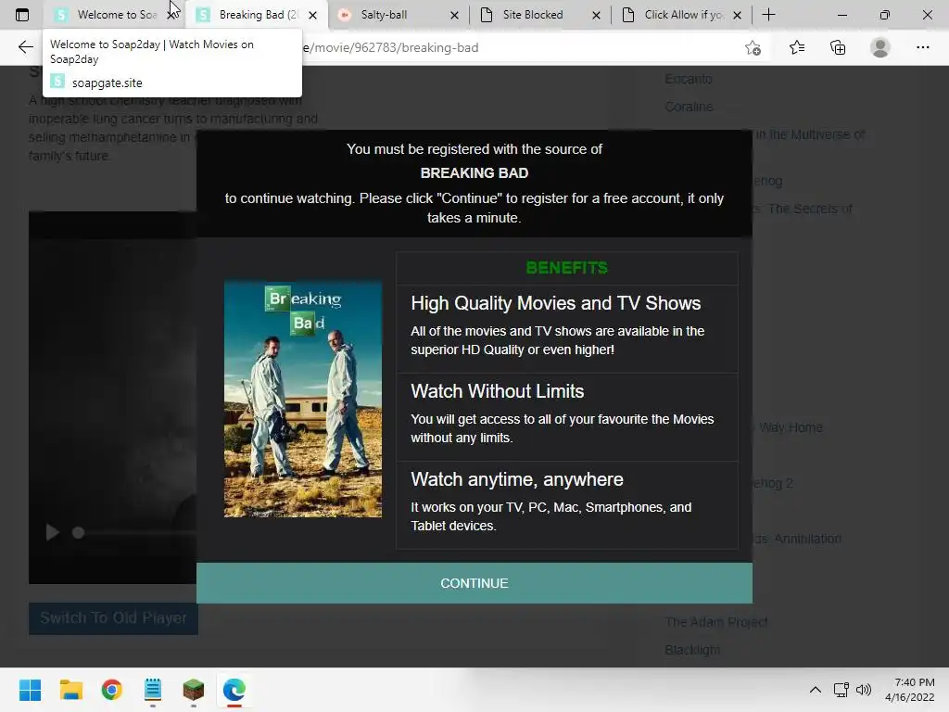Switch to Breaking Bad tab
The image size is (949, 712).
pyautogui.click(x=257, y=15)
